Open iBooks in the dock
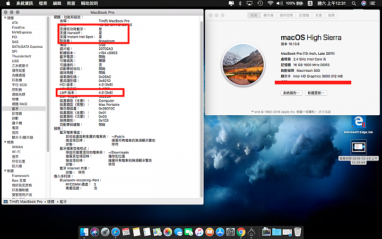 pos(210,232)
